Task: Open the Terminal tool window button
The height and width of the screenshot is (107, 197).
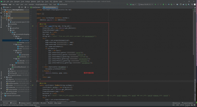Action: 13,103
